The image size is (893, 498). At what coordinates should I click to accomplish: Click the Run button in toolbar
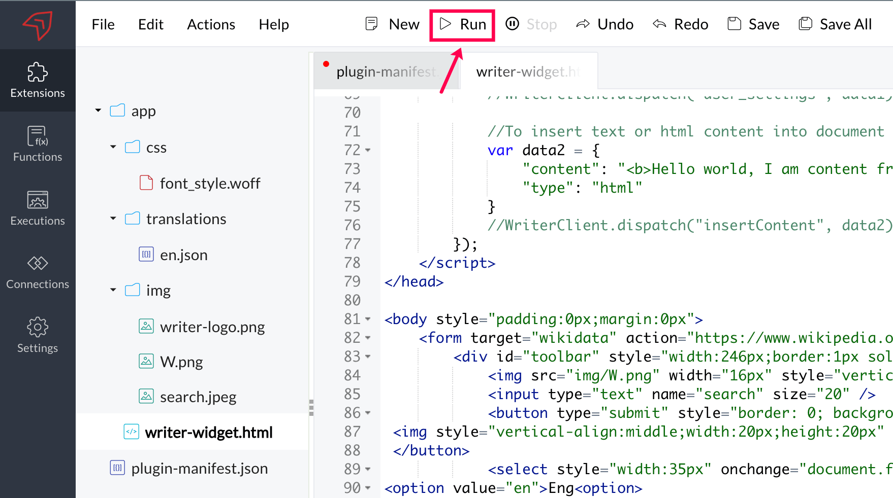(462, 24)
